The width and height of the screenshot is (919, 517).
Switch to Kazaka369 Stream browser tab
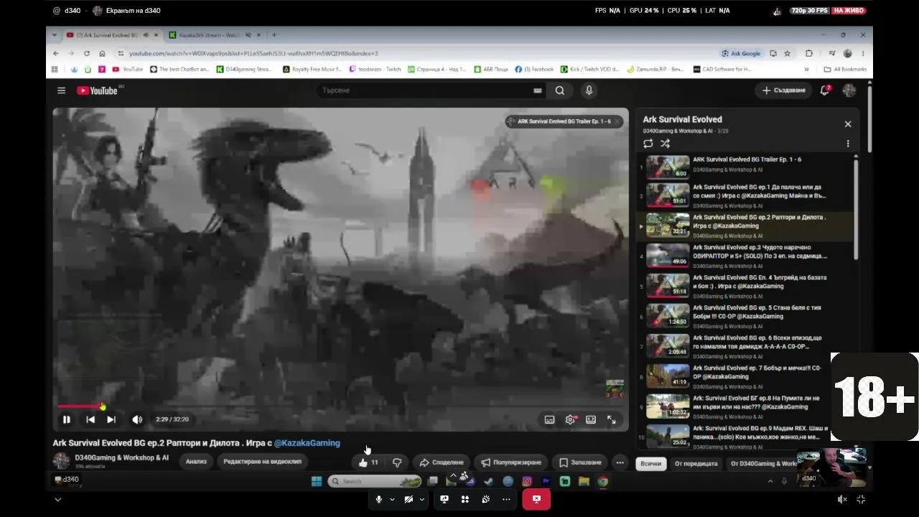click(x=210, y=34)
